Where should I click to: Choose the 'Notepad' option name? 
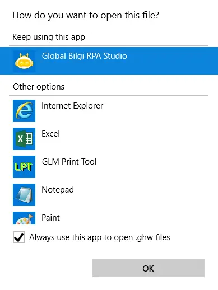58,190
